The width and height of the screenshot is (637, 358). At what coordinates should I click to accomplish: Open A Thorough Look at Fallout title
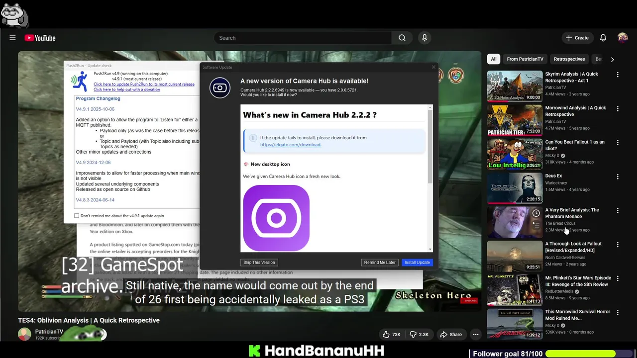[x=573, y=247]
